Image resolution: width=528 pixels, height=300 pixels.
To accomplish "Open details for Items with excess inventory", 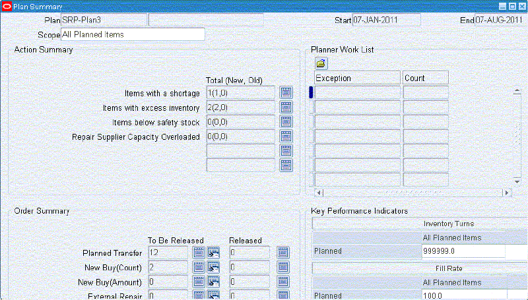I will click(286, 107).
